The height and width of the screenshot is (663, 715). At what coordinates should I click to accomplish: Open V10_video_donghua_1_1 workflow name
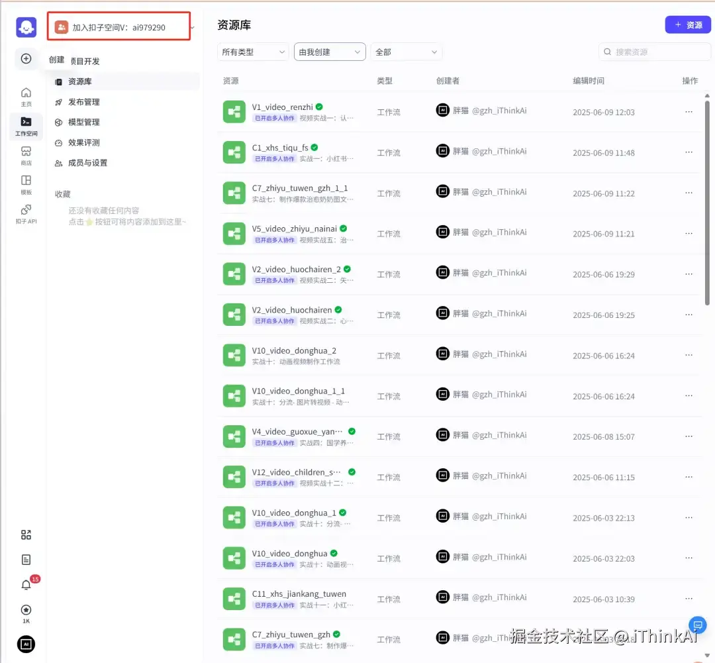pos(298,391)
